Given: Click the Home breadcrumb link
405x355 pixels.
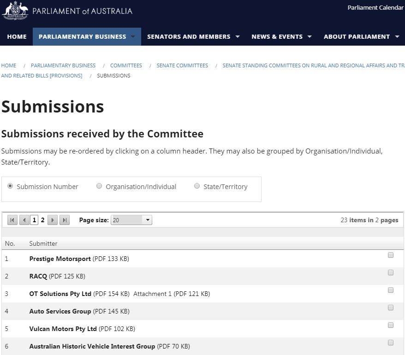Looking at the screenshot, I should (x=8, y=65).
